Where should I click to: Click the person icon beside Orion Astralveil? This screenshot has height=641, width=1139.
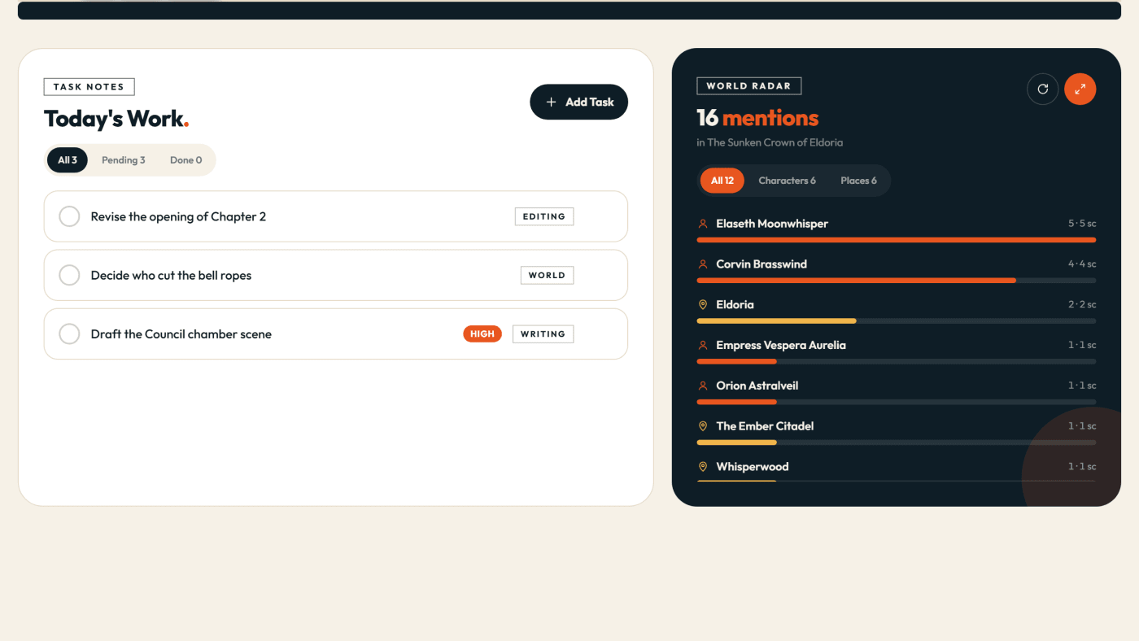coord(703,386)
